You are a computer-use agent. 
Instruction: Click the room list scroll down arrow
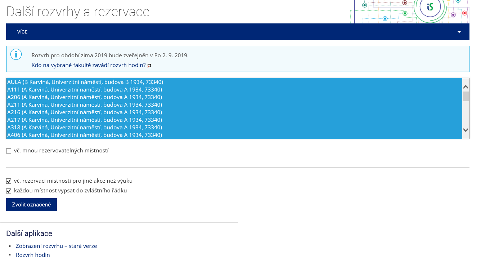466,130
